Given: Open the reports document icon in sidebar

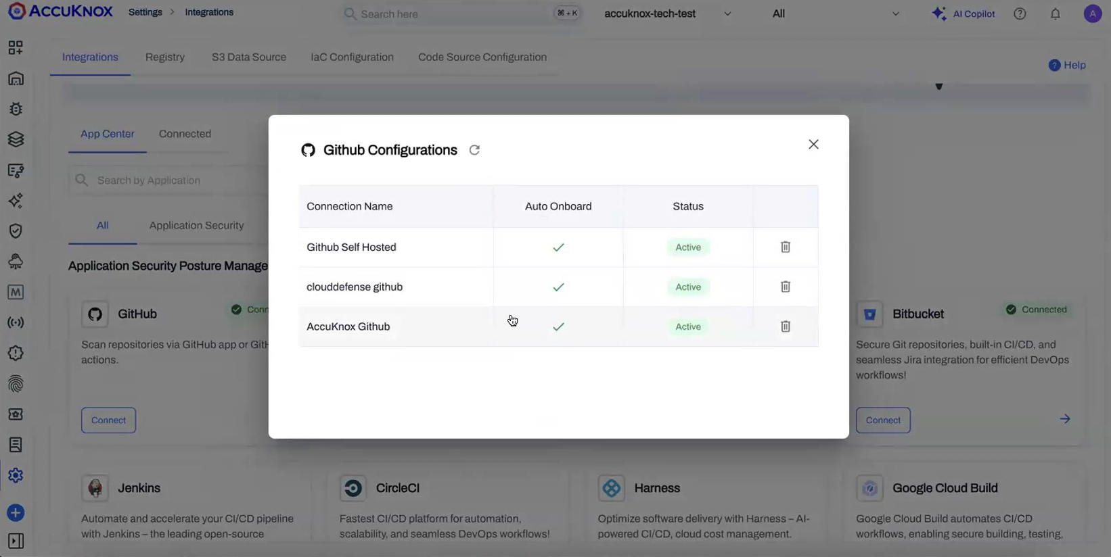Looking at the screenshot, I should (x=16, y=445).
